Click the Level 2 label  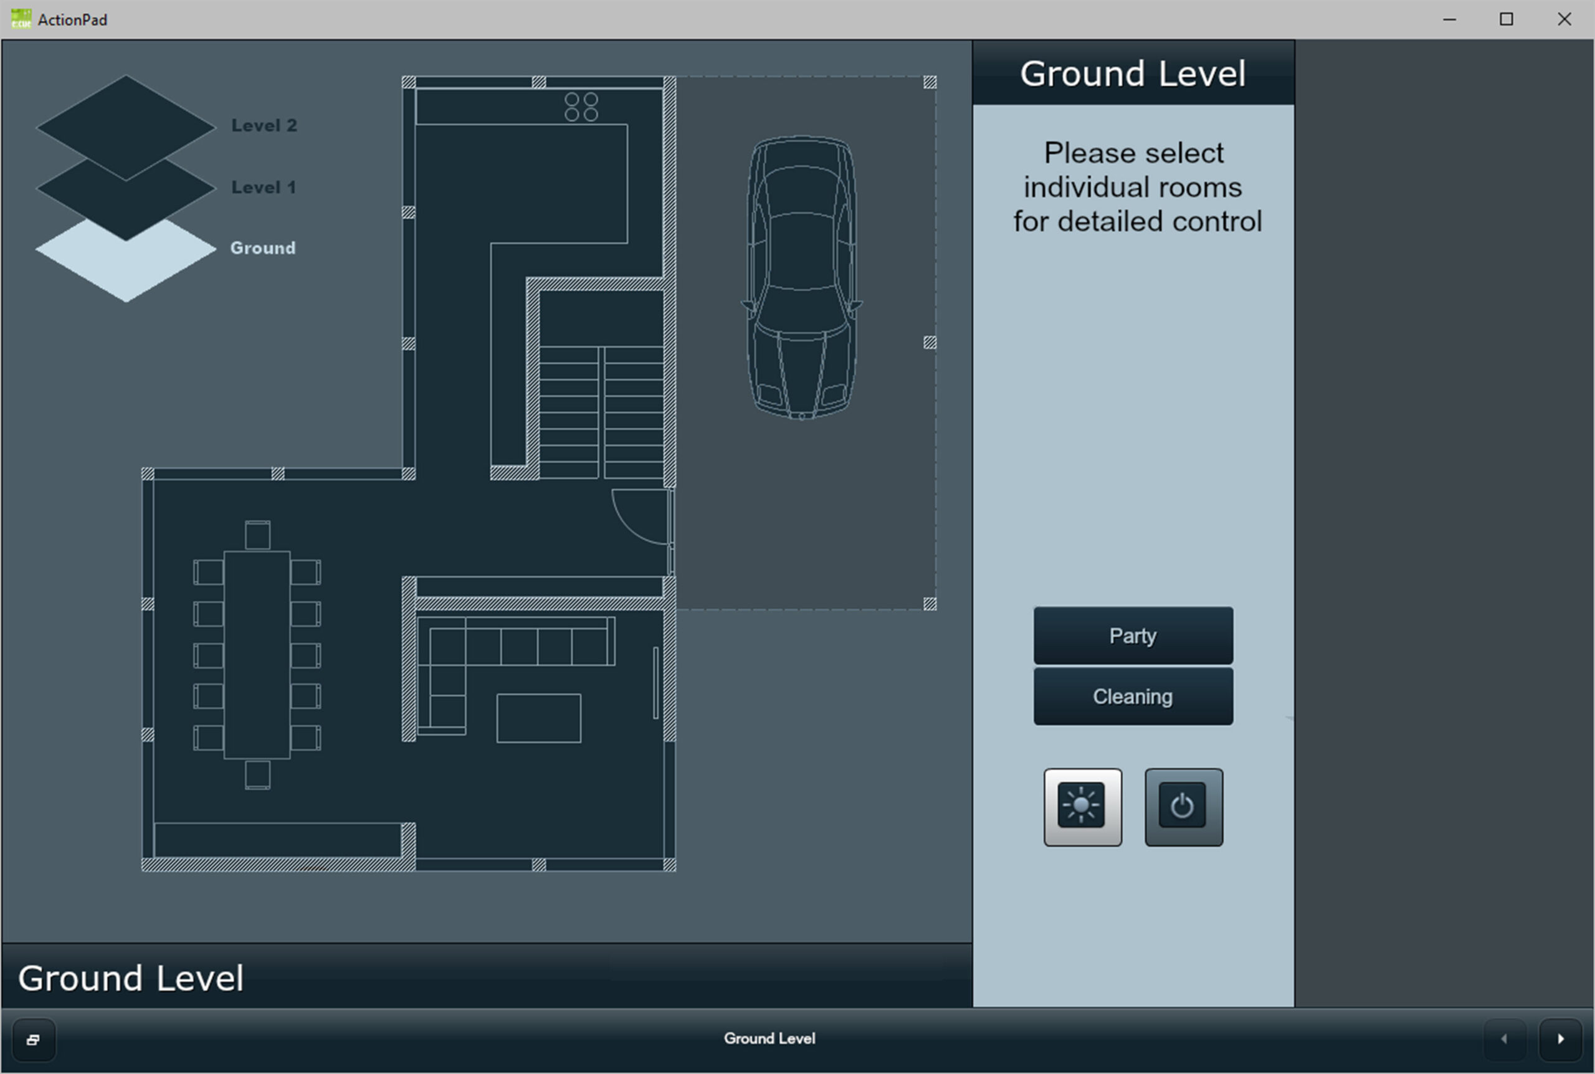(264, 125)
